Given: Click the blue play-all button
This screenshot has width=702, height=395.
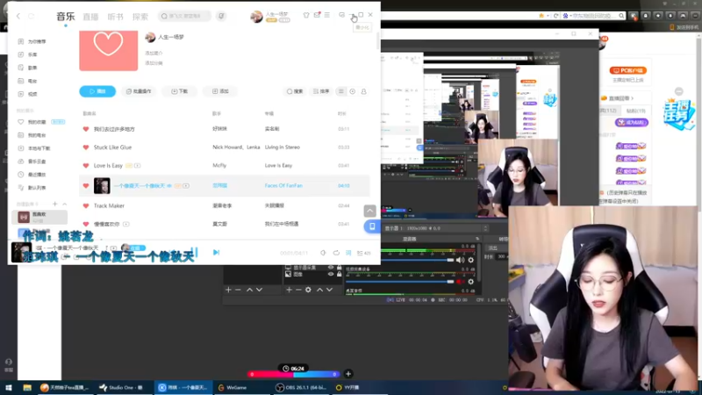Looking at the screenshot, I should [97, 91].
